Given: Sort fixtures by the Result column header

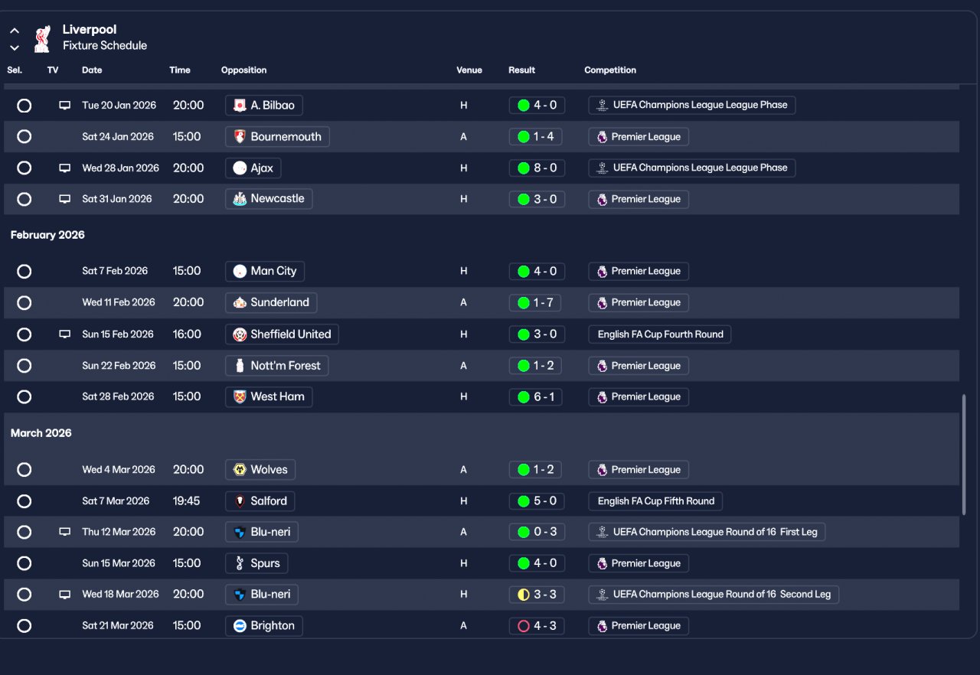Looking at the screenshot, I should 522,70.
